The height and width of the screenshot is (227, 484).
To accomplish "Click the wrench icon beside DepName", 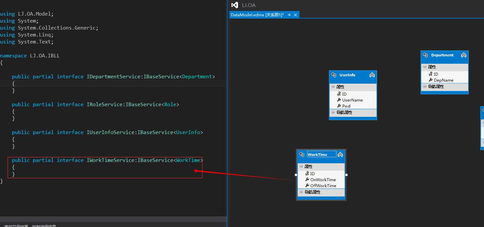I will [431, 80].
